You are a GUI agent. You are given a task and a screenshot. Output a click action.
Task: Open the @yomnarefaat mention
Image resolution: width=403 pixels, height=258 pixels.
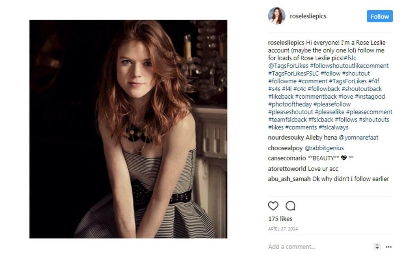[358, 138]
